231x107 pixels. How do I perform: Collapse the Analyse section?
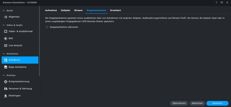click(x=4, y=75)
